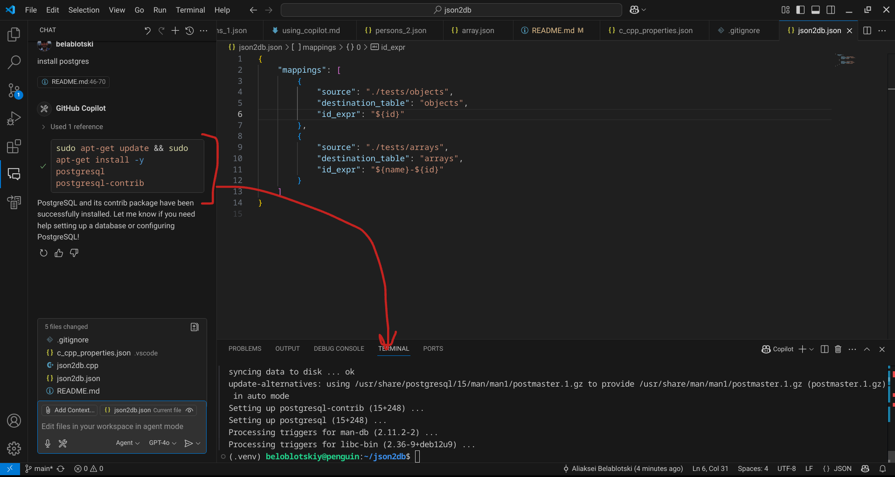Split the terminal panel
Viewport: 895px width, 477px height.
coord(824,349)
